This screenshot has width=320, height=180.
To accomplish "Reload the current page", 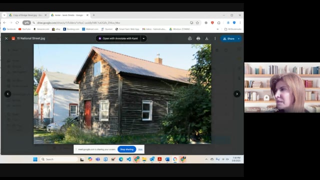I will 17,22.
